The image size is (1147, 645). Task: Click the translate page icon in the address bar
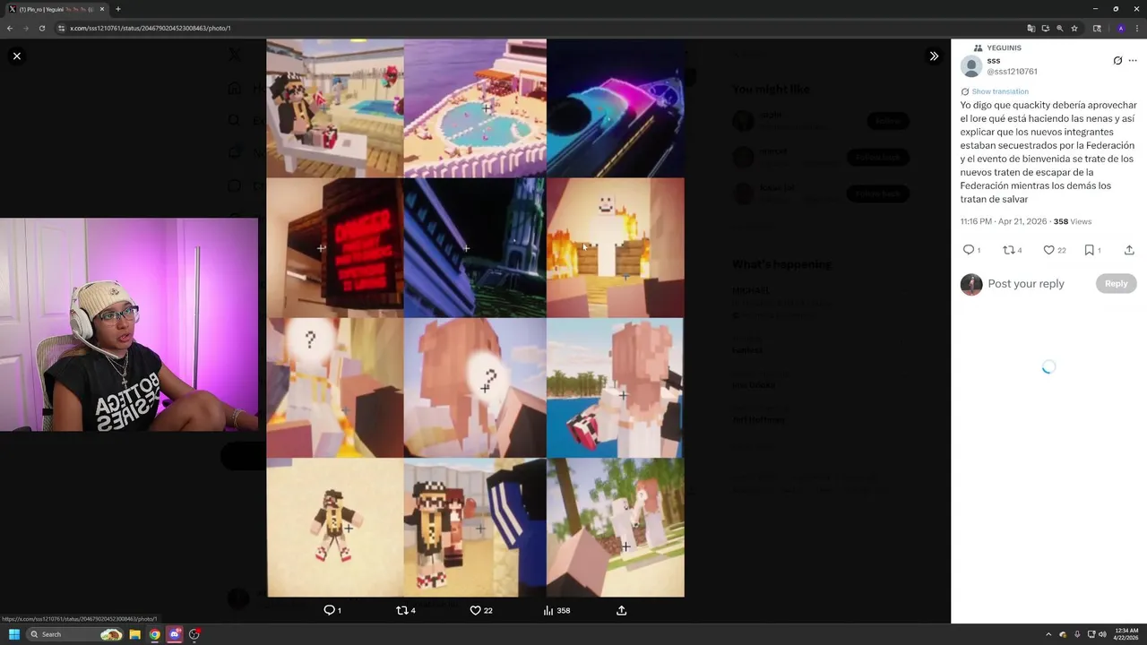(x=1031, y=28)
